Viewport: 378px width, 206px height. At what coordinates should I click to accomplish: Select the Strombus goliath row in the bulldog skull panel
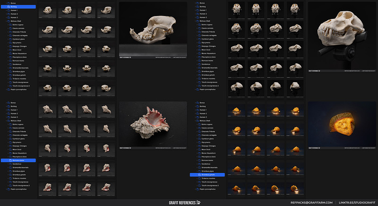pyautogui.click(x=18, y=75)
